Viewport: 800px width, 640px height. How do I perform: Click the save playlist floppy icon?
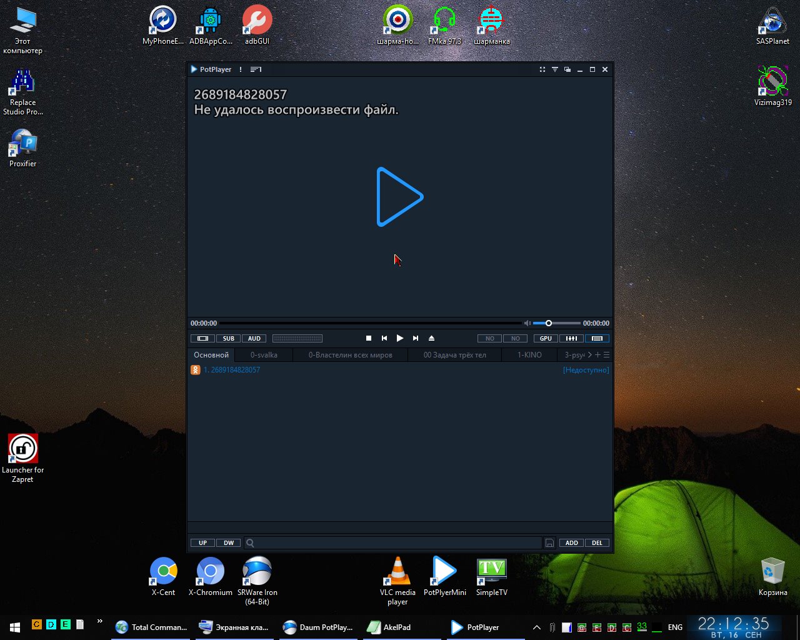pos(549,542)
